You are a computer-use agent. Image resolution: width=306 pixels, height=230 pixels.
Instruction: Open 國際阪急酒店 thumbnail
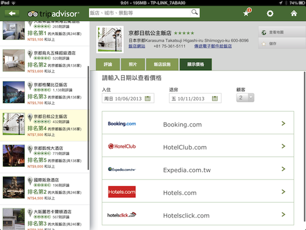[x=14, y=187]
